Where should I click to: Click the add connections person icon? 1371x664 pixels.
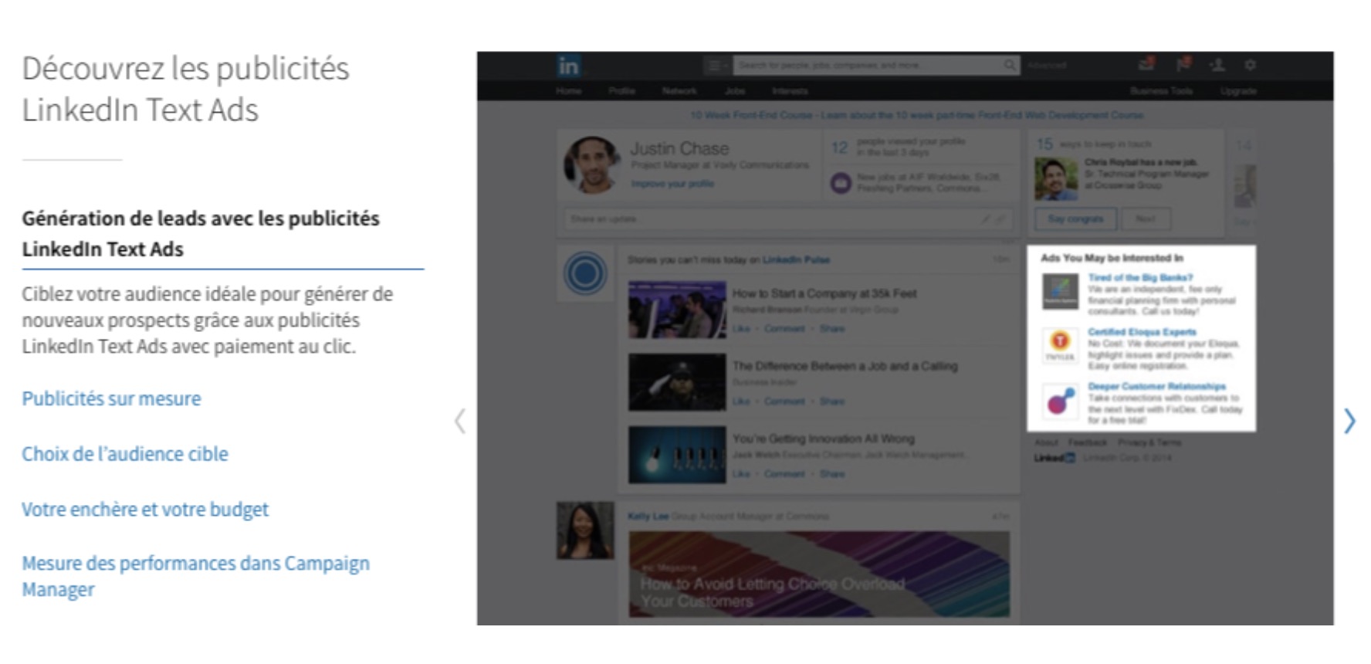coord(1217,65)
